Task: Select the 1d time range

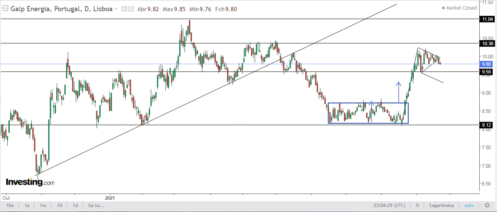Action: [75, 205]
